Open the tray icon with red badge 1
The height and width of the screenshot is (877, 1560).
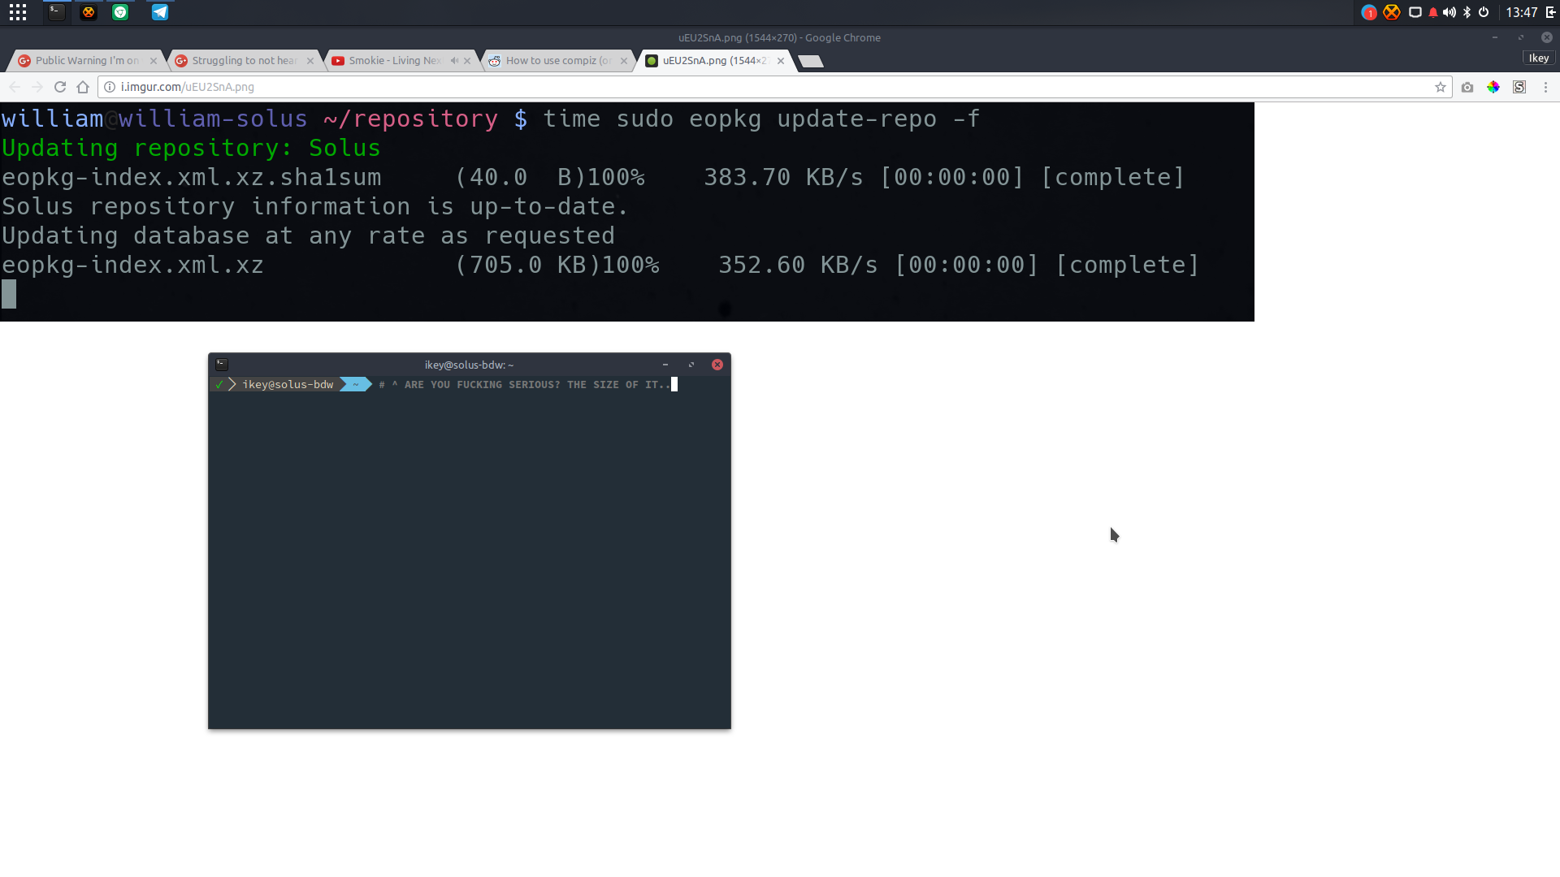[1369, 12]
